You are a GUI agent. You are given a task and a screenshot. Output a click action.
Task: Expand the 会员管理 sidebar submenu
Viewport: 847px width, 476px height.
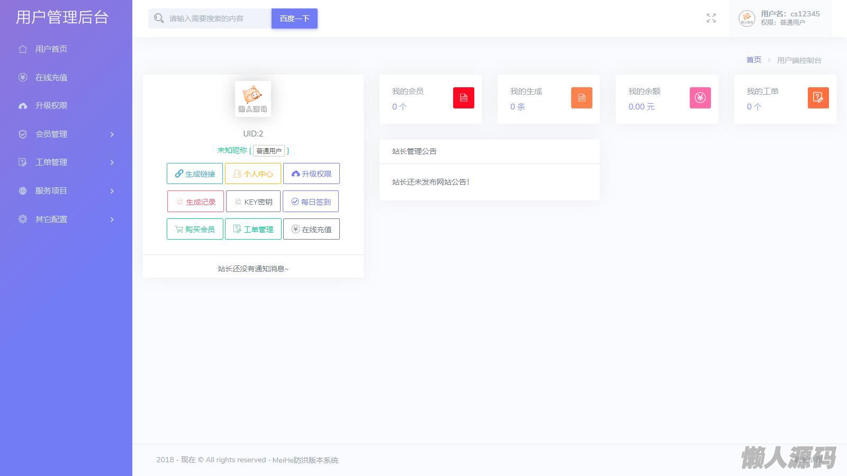(x=66, y=134)
